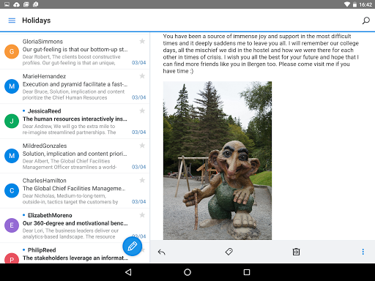This screenshot has height=281, width=375.
Task: Select the blue C avatar of CharlesHamilton
Action: pos(12,190)
